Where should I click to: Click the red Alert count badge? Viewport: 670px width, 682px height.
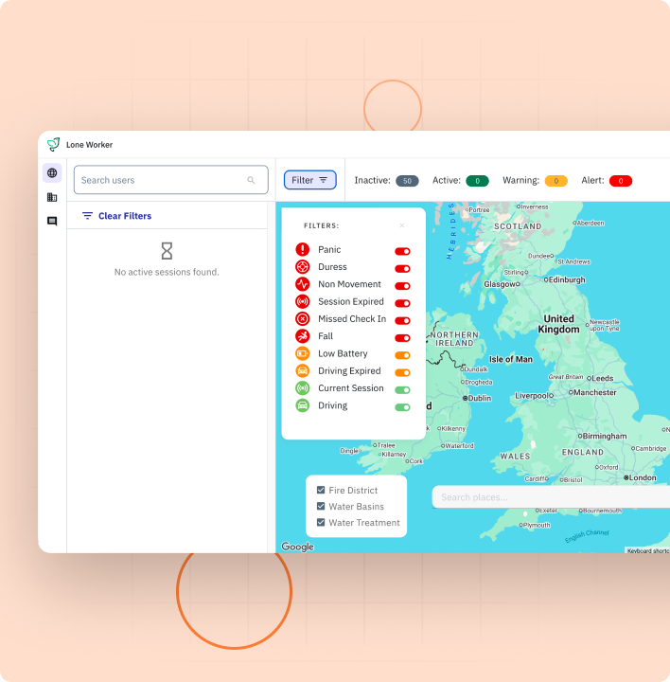[621, 181]
